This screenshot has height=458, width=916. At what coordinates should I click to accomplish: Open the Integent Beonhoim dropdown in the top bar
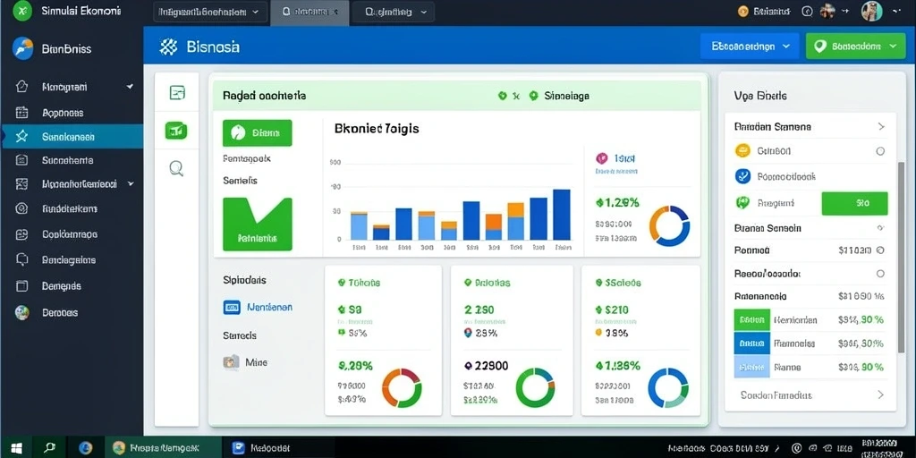[210, 12]
